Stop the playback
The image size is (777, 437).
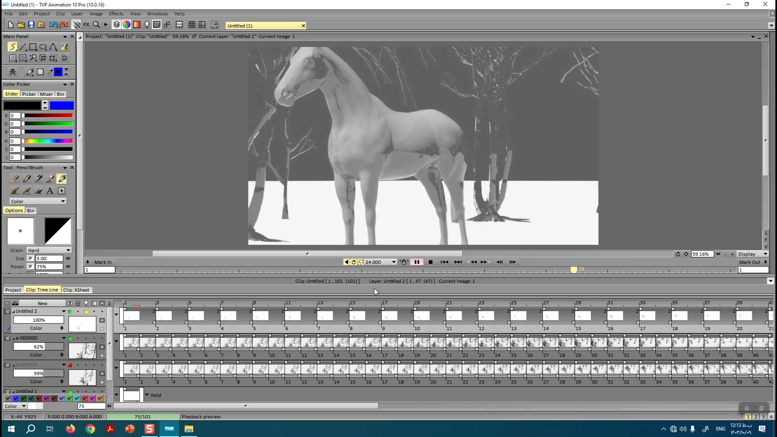tap(431, 262)
